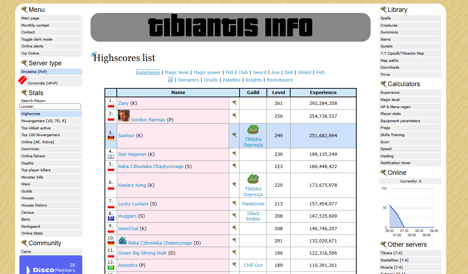
Task: Open the Fish highscores tab
Action: (x=320, y=72)
